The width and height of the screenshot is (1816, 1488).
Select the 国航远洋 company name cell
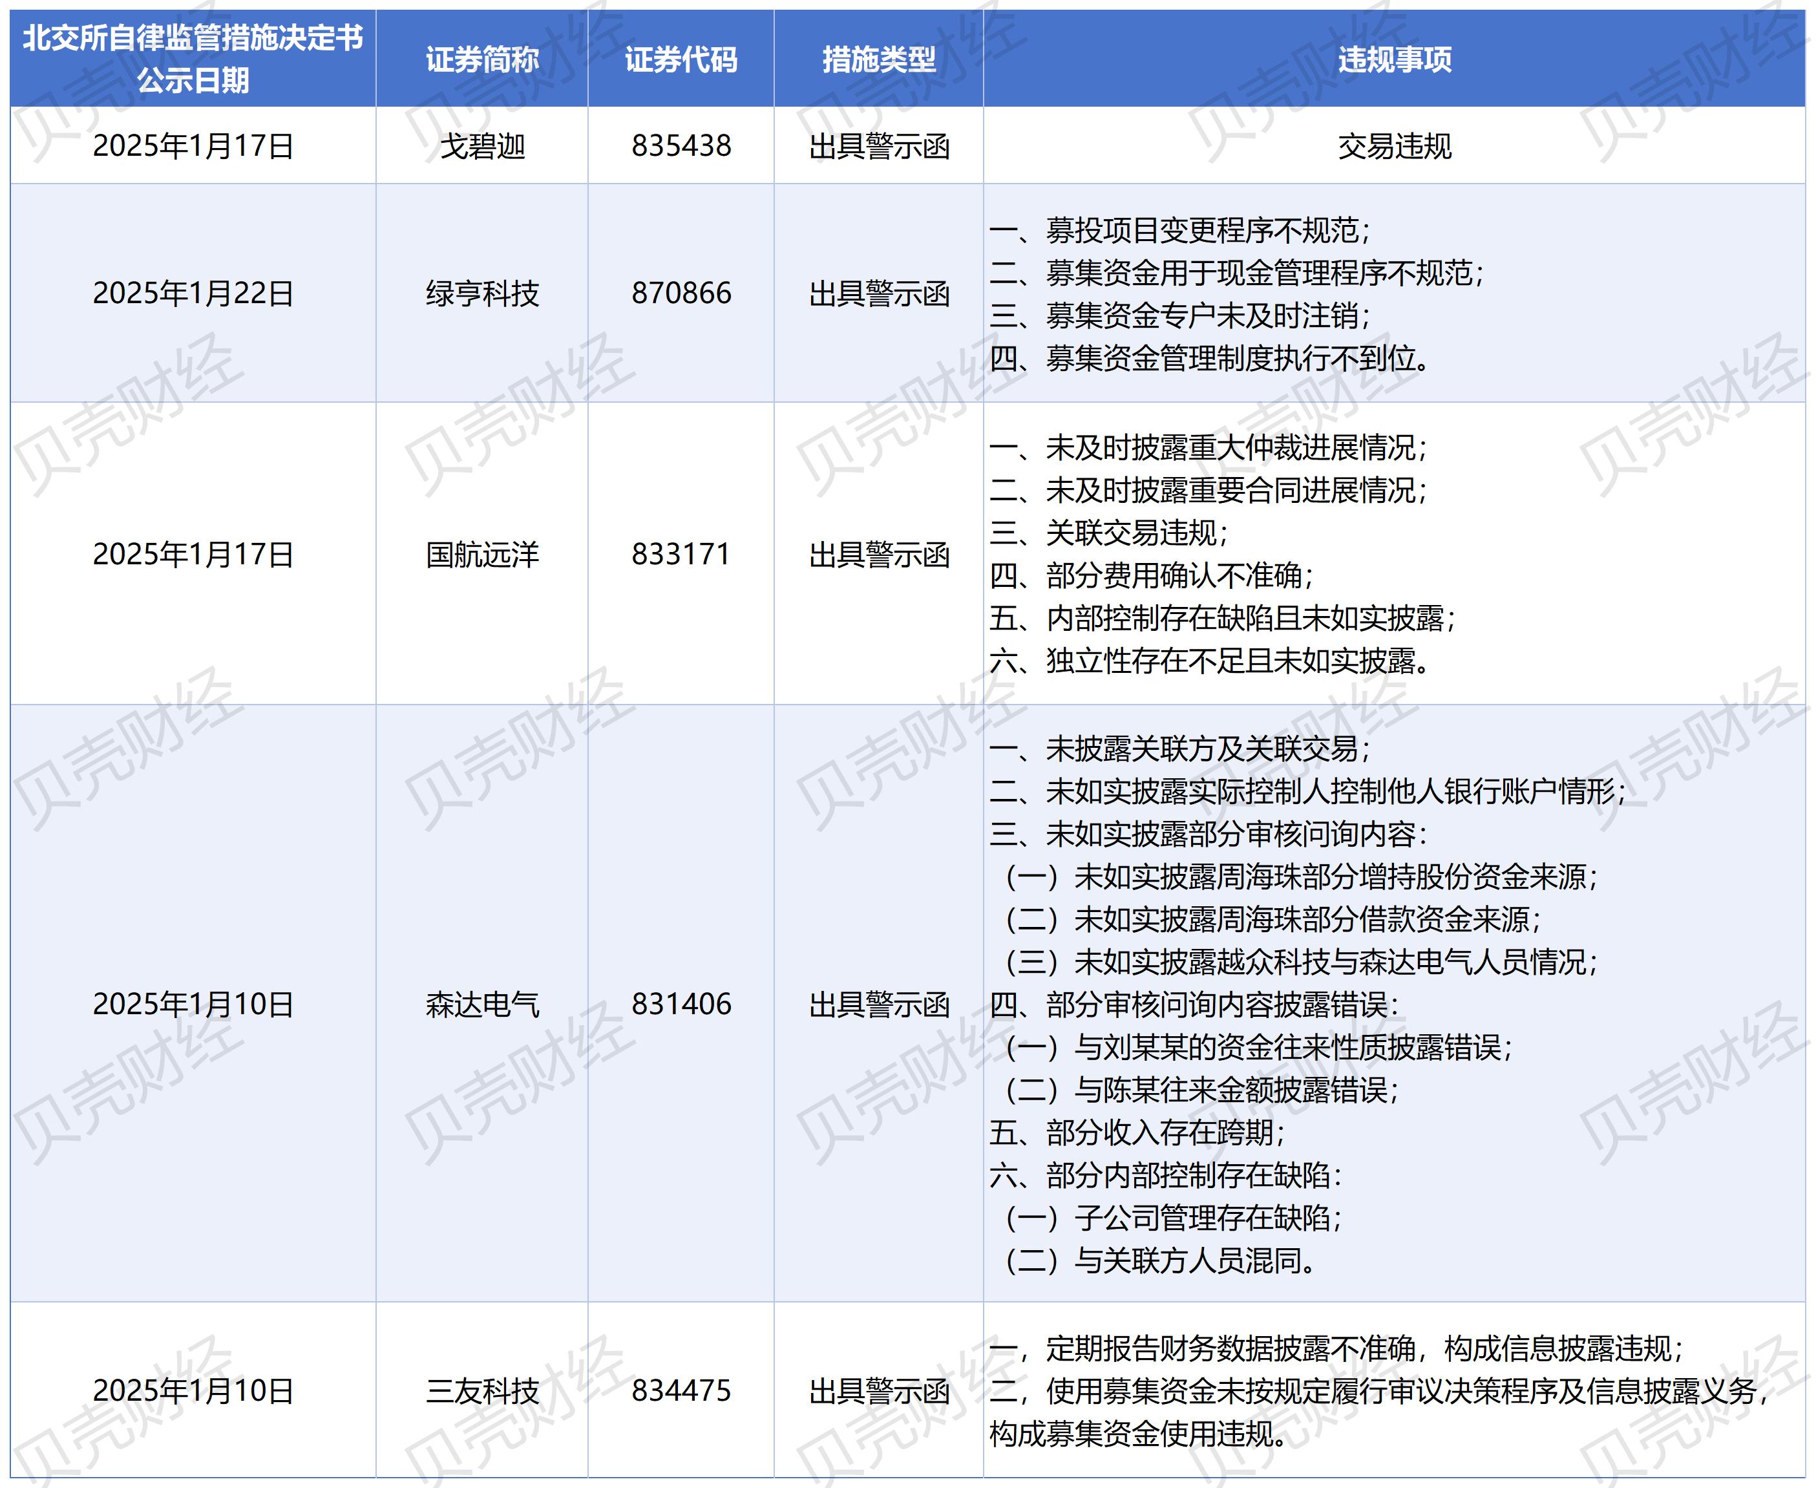[x=481, y=555]
